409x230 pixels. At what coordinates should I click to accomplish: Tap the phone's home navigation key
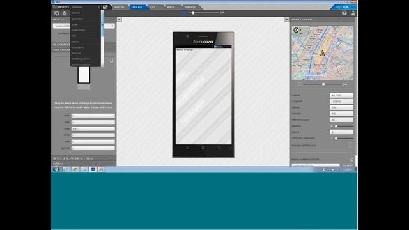[x=203, y=148]
